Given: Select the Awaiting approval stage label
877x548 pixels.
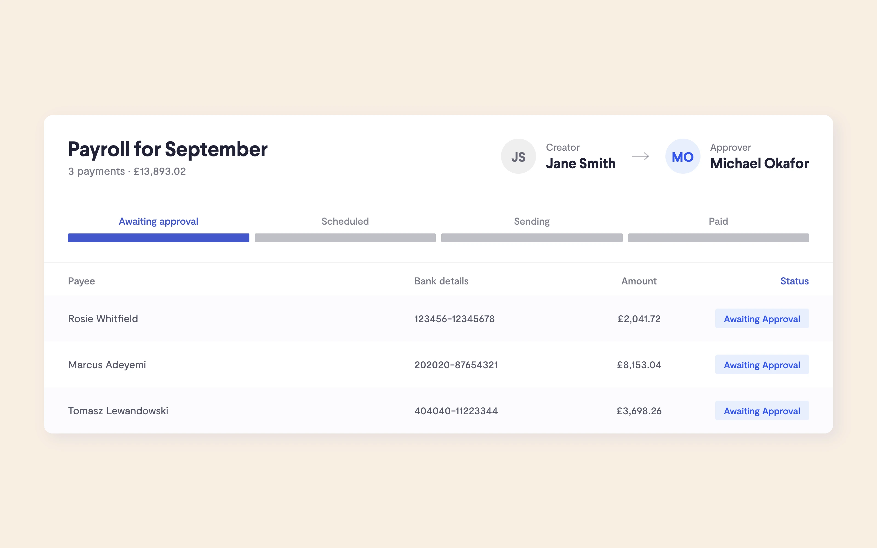Looking at the screenshot, I should click(158, 221).
